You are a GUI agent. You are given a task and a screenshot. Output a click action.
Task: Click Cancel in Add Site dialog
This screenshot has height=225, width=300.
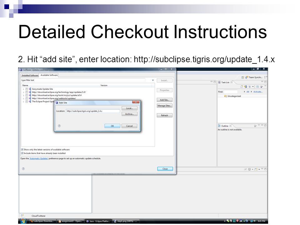click(129, 126)
